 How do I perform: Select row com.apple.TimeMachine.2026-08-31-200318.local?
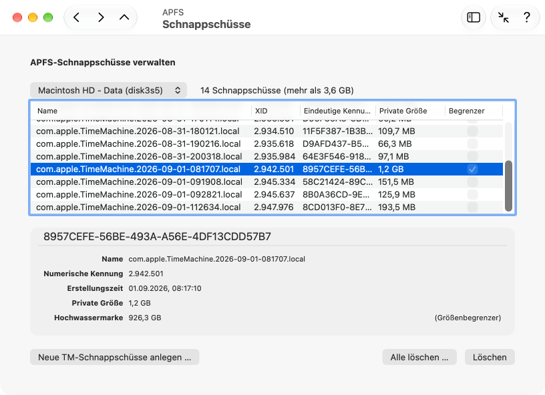[x=266, y=157]
